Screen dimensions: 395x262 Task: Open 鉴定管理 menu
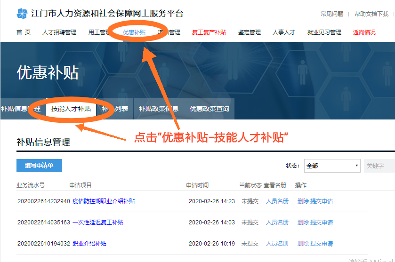(250, 32)
